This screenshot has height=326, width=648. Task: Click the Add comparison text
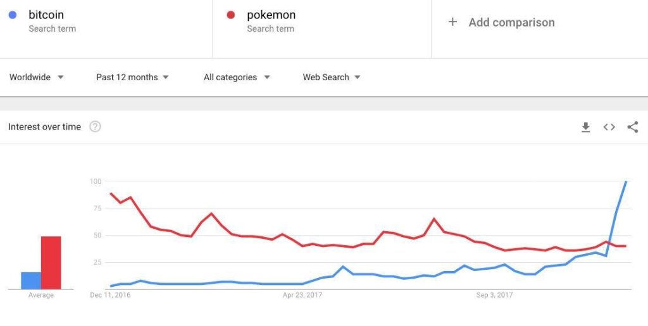511,22
